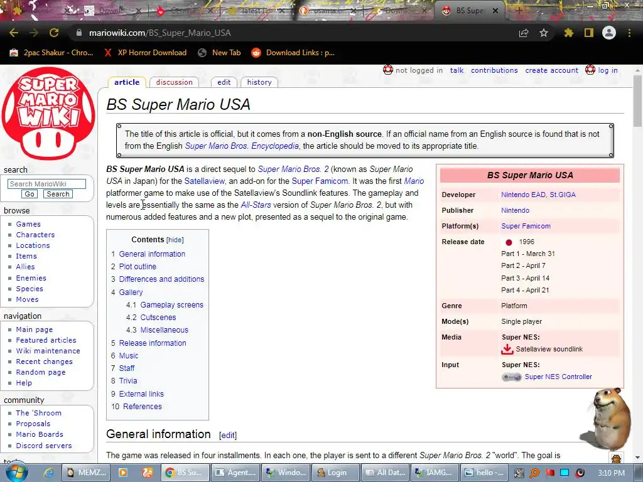Click the log in link
This screenshot has width=643, height=482.
(608, 70)
